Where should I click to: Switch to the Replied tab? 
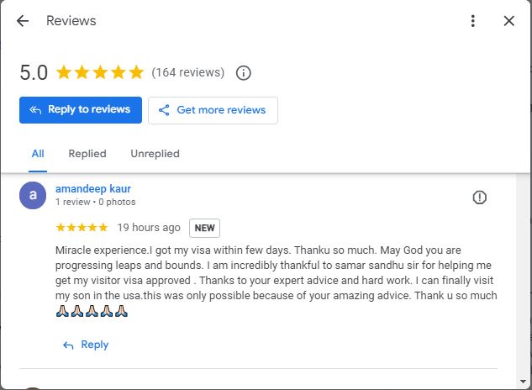(x=87, y=154)
